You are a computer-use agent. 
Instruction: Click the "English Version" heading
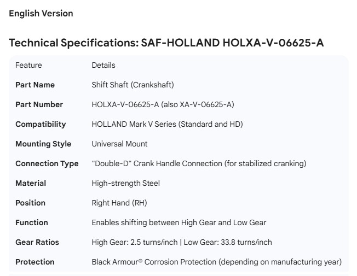click(x=41, y=14)
